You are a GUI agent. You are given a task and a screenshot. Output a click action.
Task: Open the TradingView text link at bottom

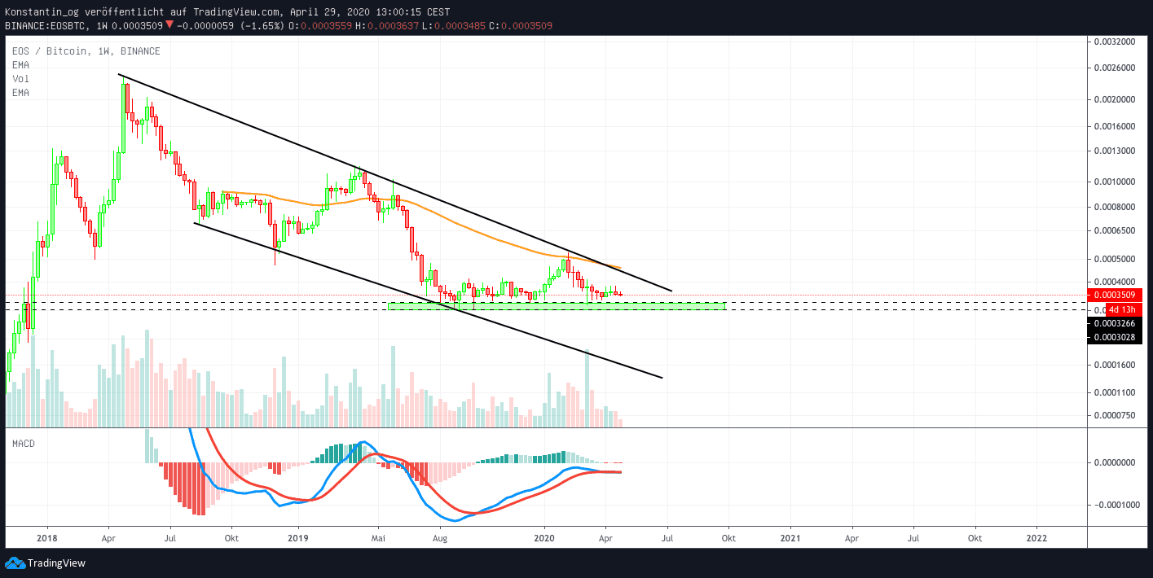click(56, 563)
